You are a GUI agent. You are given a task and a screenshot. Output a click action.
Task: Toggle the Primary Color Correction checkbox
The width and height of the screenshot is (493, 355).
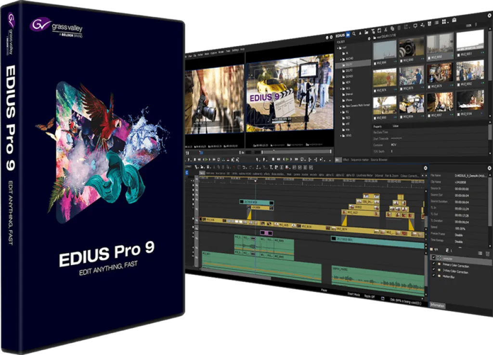434,263
